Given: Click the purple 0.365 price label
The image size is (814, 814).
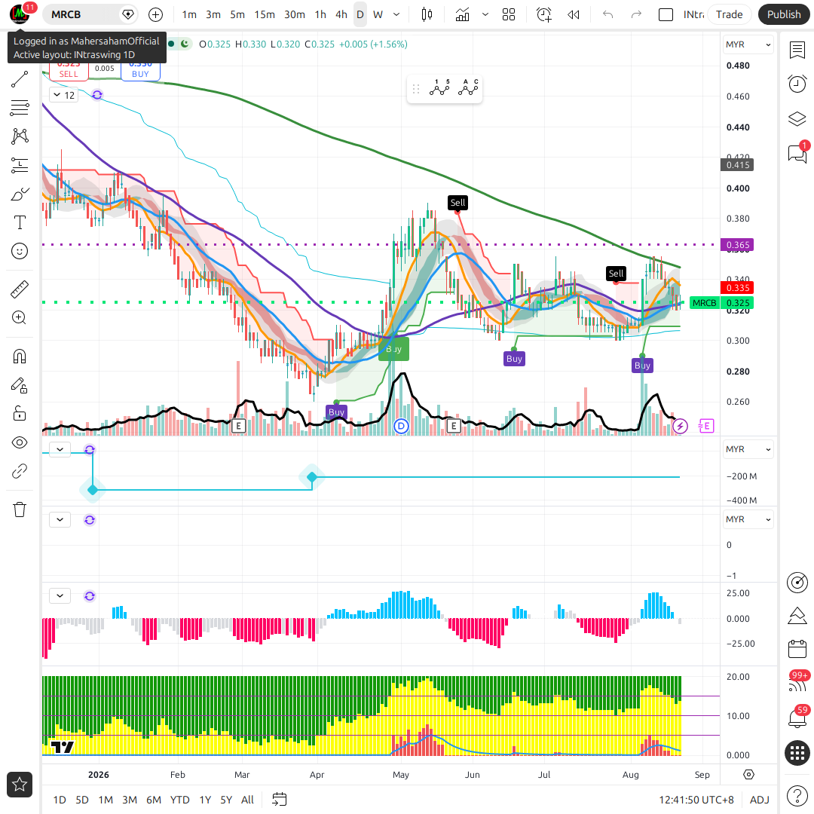Looking at the screenshot, I should [x=738, y=245].
